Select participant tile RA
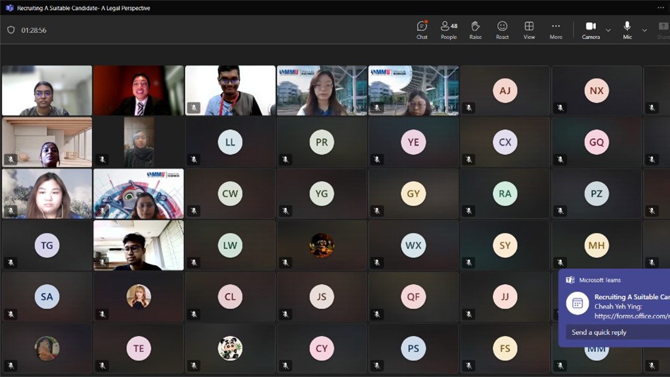Viewport: 670px width, 377px height. click(x=505, y=193)
